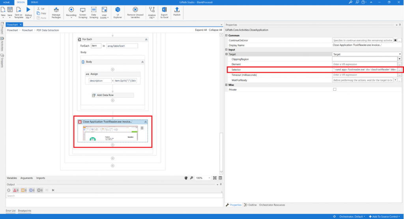Screen dimensions: 404x219
Task: Click Collapse All
Action: pyautogui.click(x=215, y=30)
